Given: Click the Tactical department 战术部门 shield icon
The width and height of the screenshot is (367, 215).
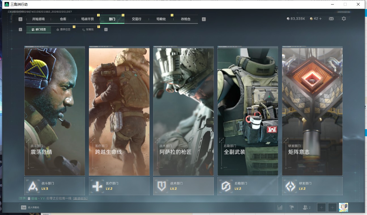Looking at the screenshot, I should (161, 186).
